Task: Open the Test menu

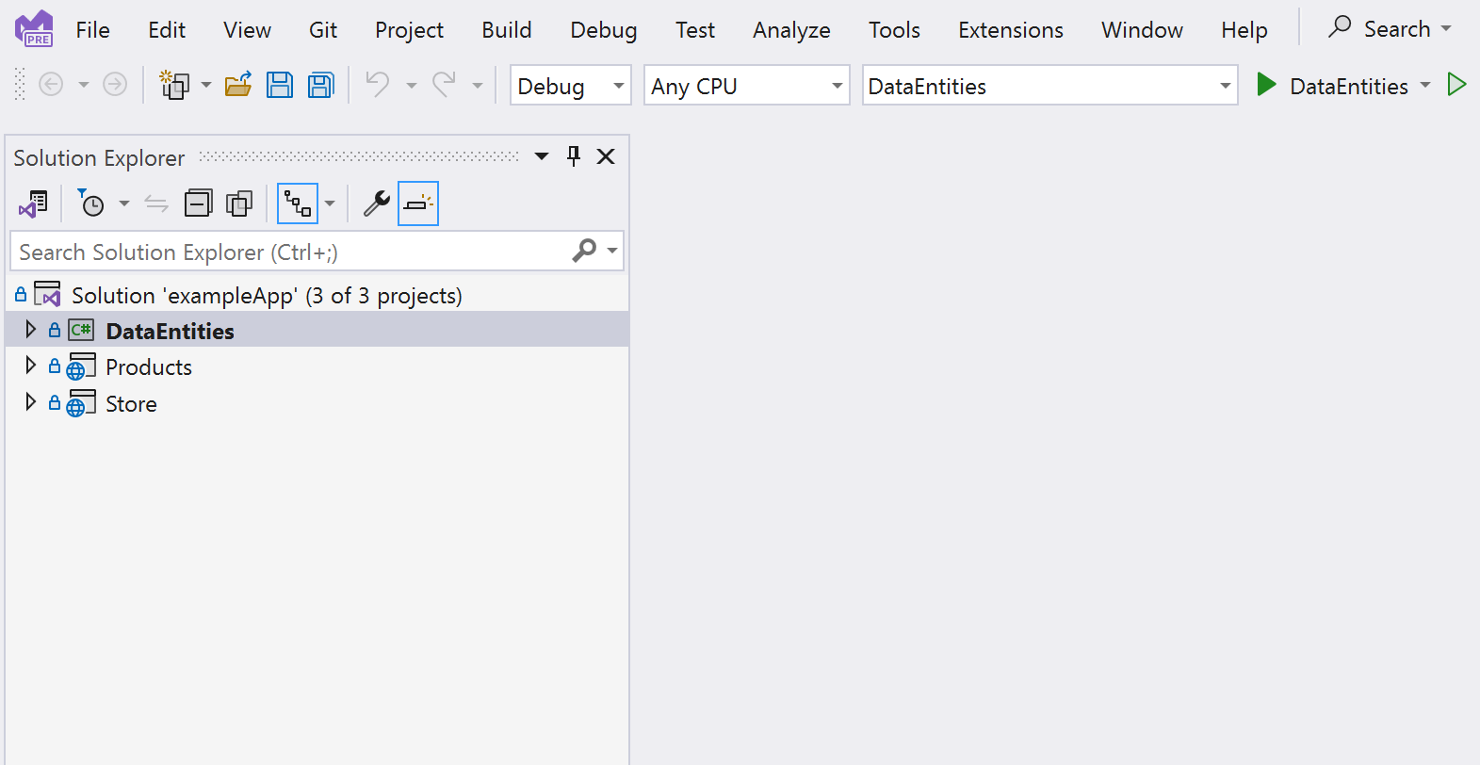Action: [695, 30]
